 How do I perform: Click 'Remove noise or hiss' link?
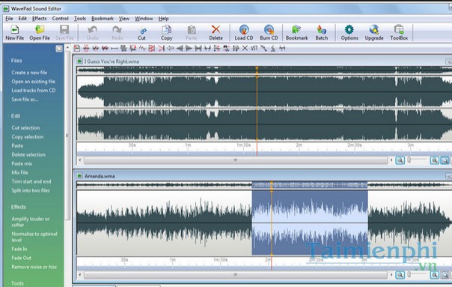pos(34,267)
